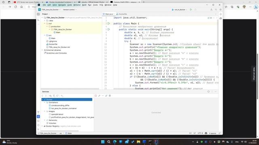Click browser reload button in Edge window
Viewport: 259px width, 145px height.
click(15, 7)
